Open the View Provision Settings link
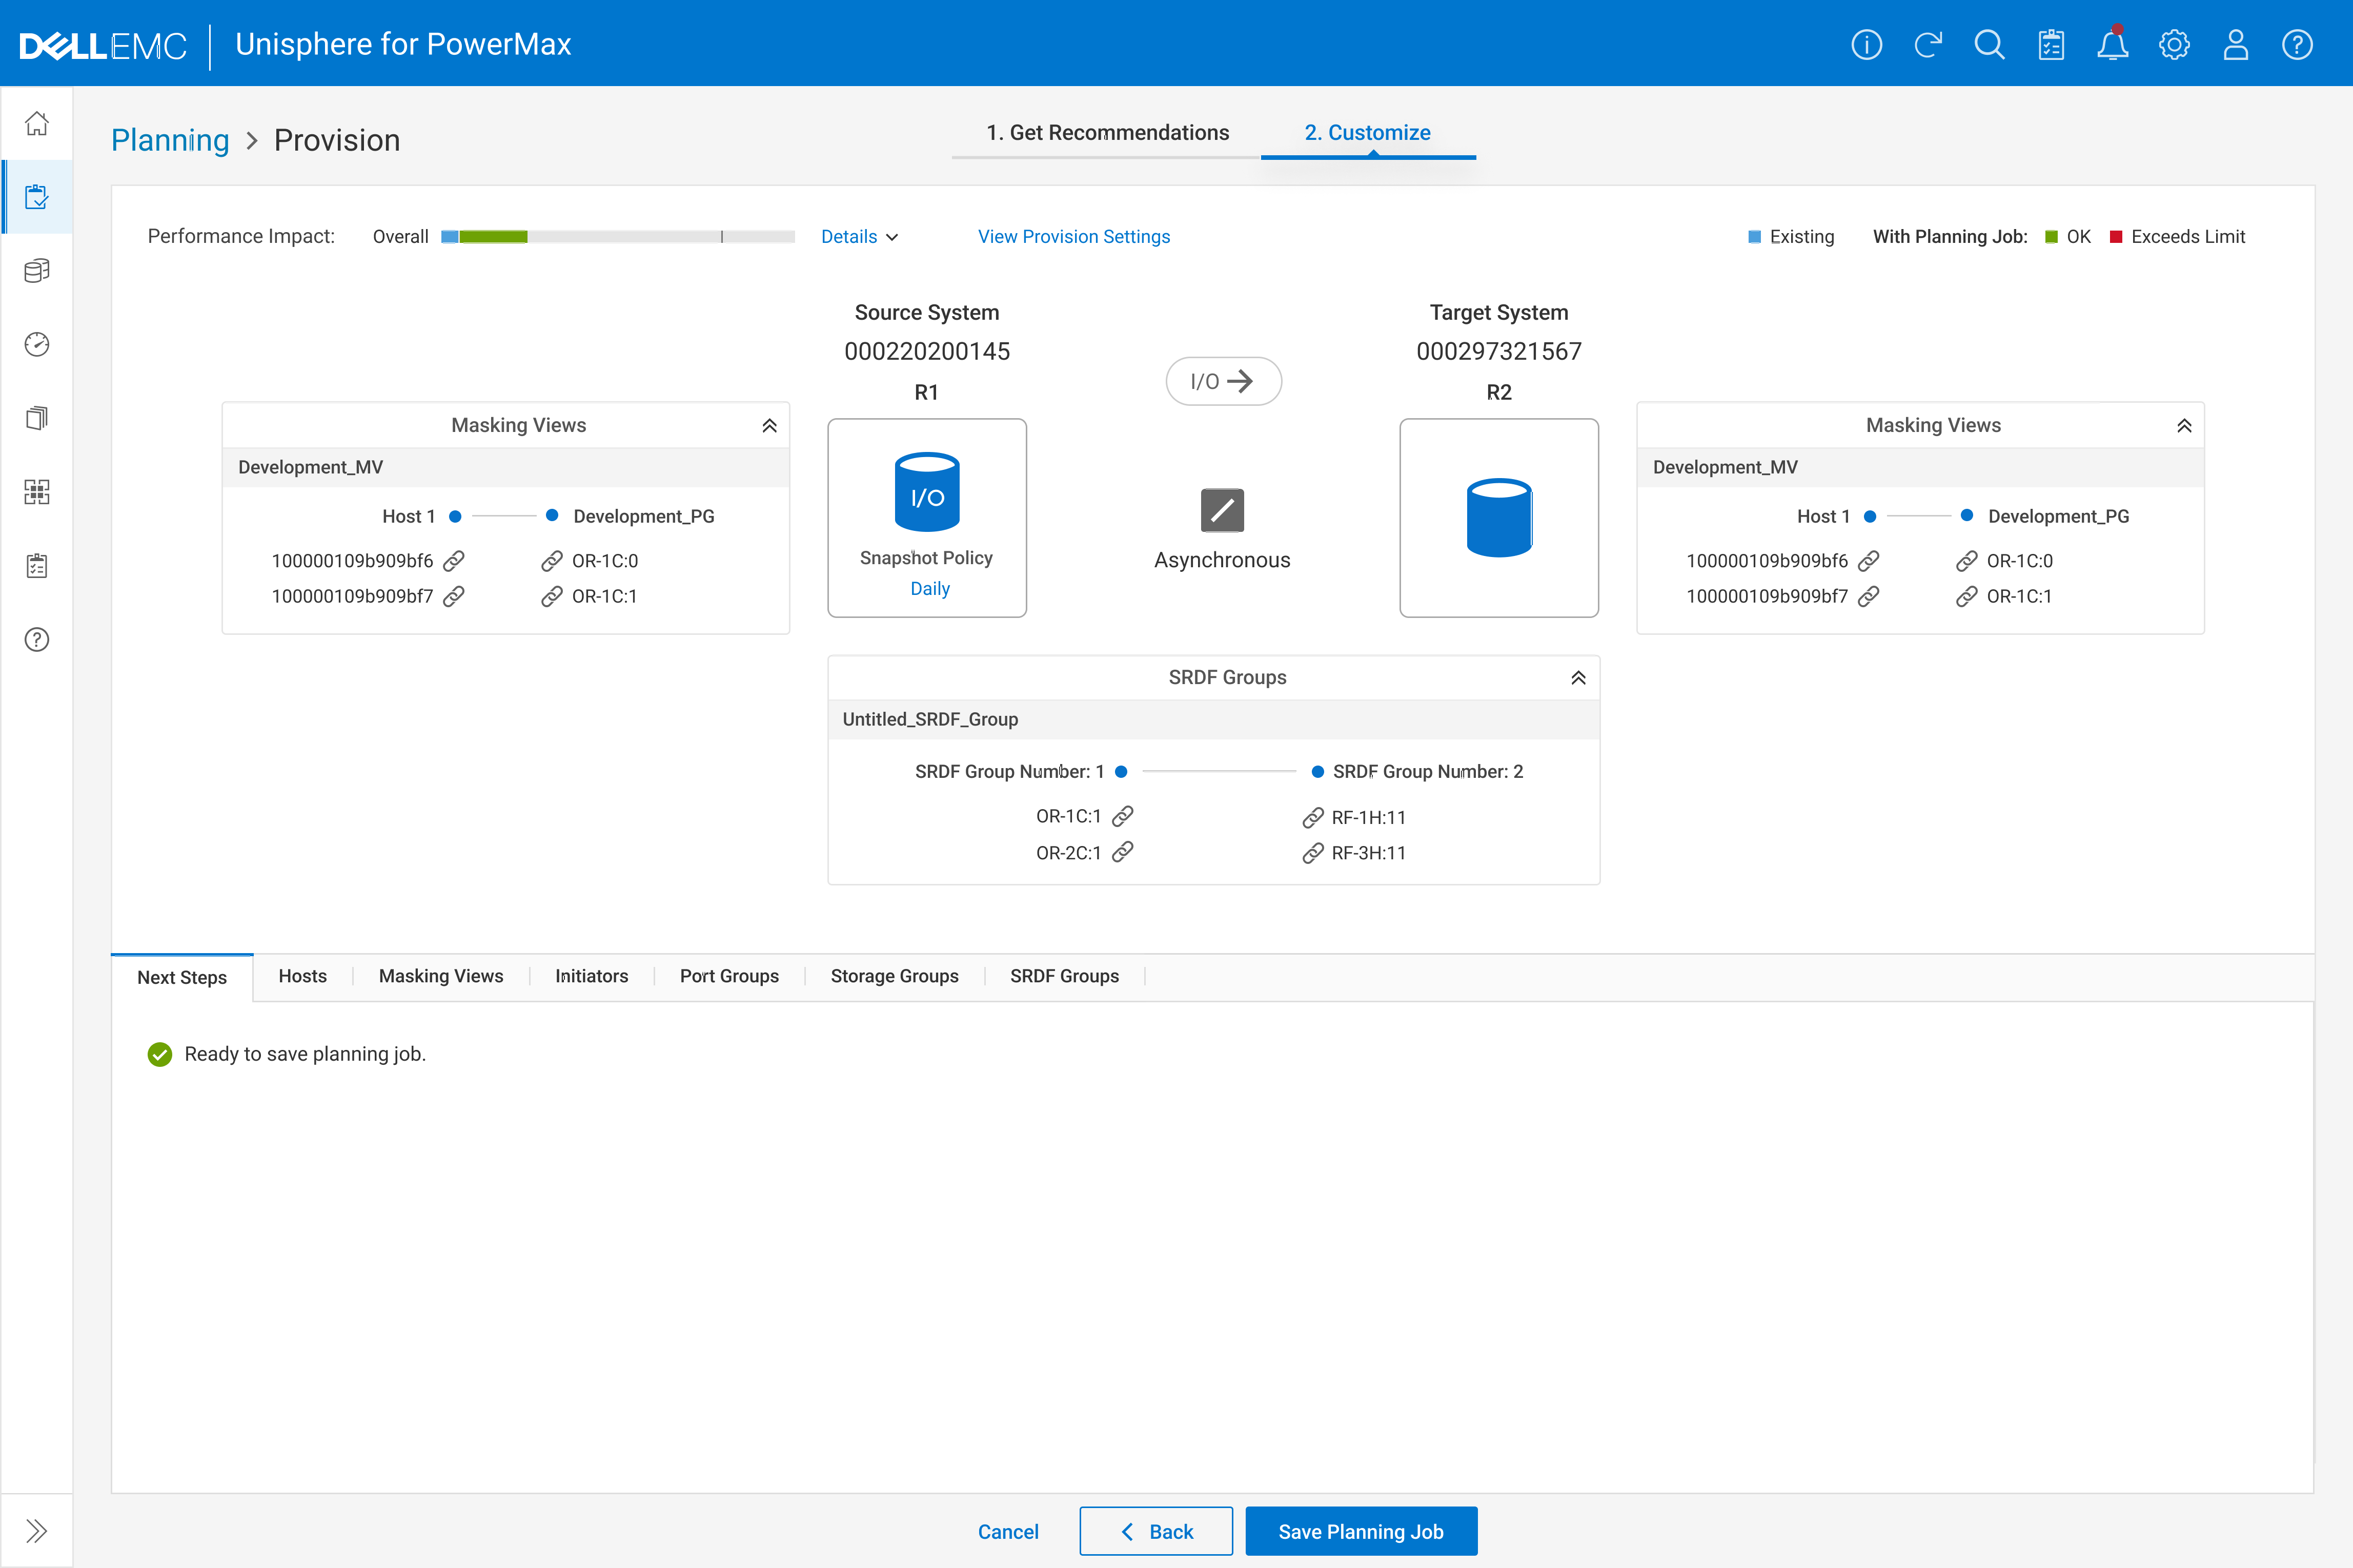The image size is (2353, 1568). click(1073, 237)
